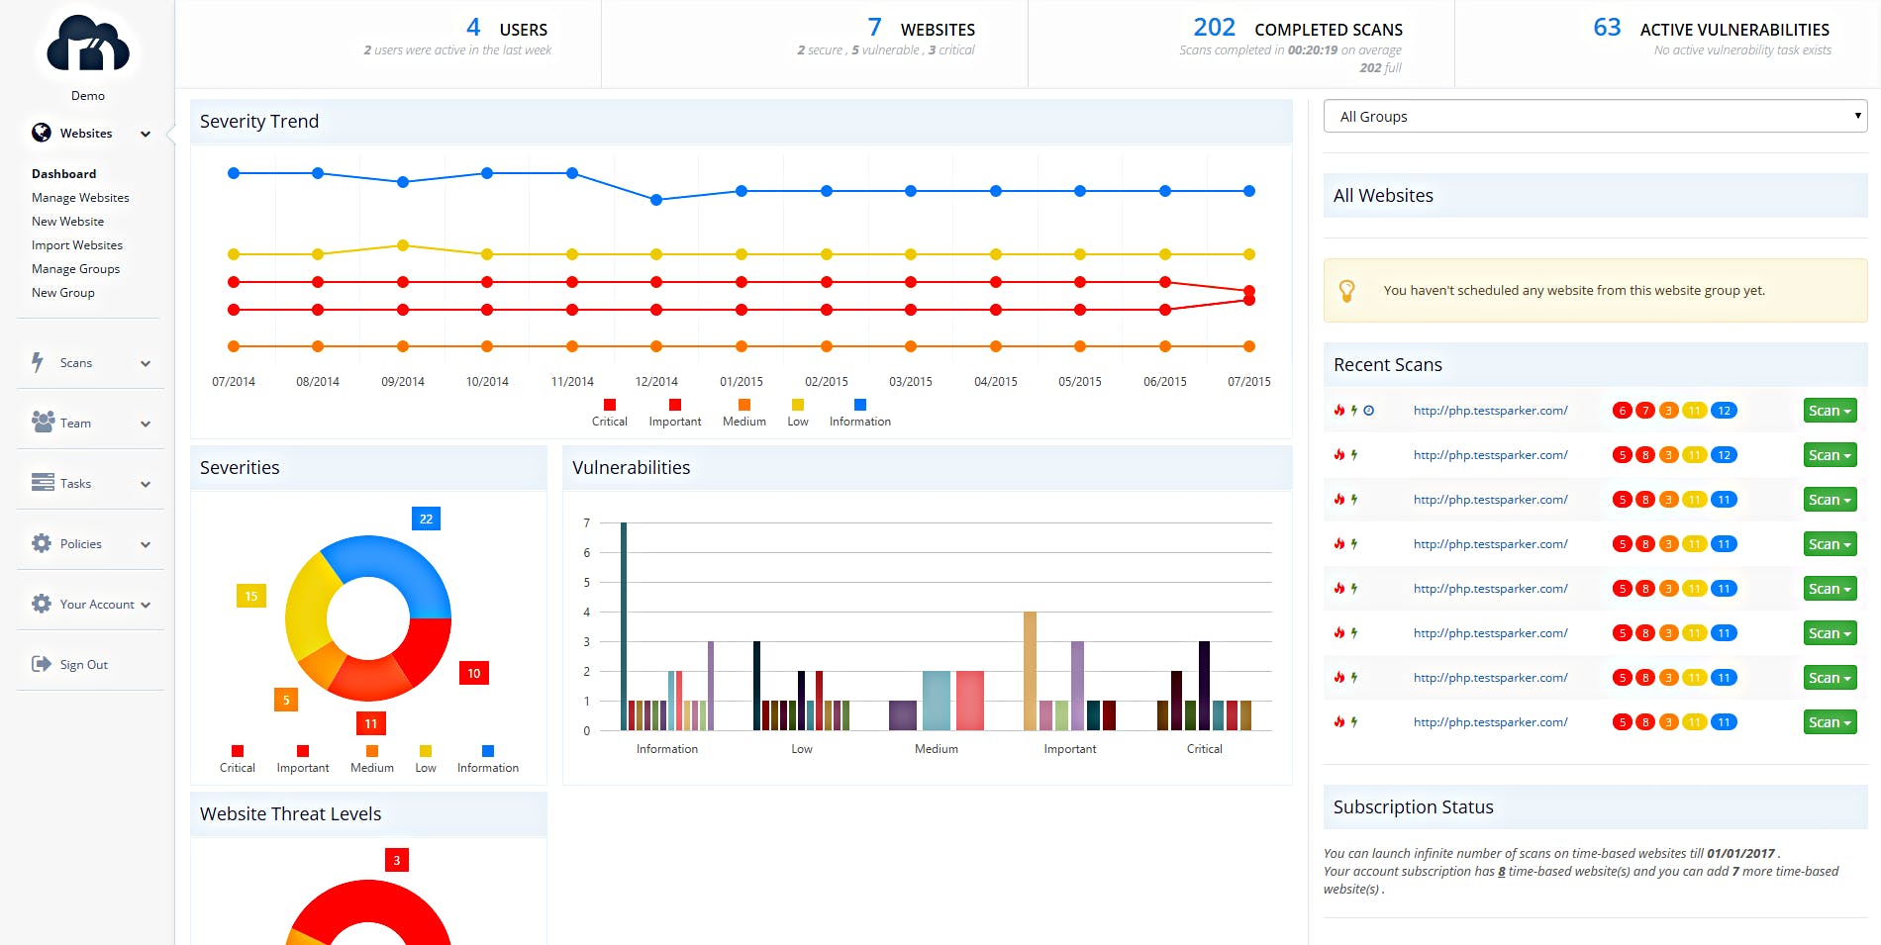Image resolution: width=1881 pixels, height=945 pixels.
Task: Expand the Scans menu chevron
Action: (146, 363)
